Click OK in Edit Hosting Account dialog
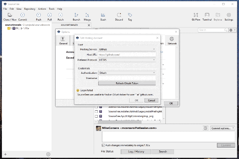This screenshot has height=159, width=239. [x=136, y=100]
